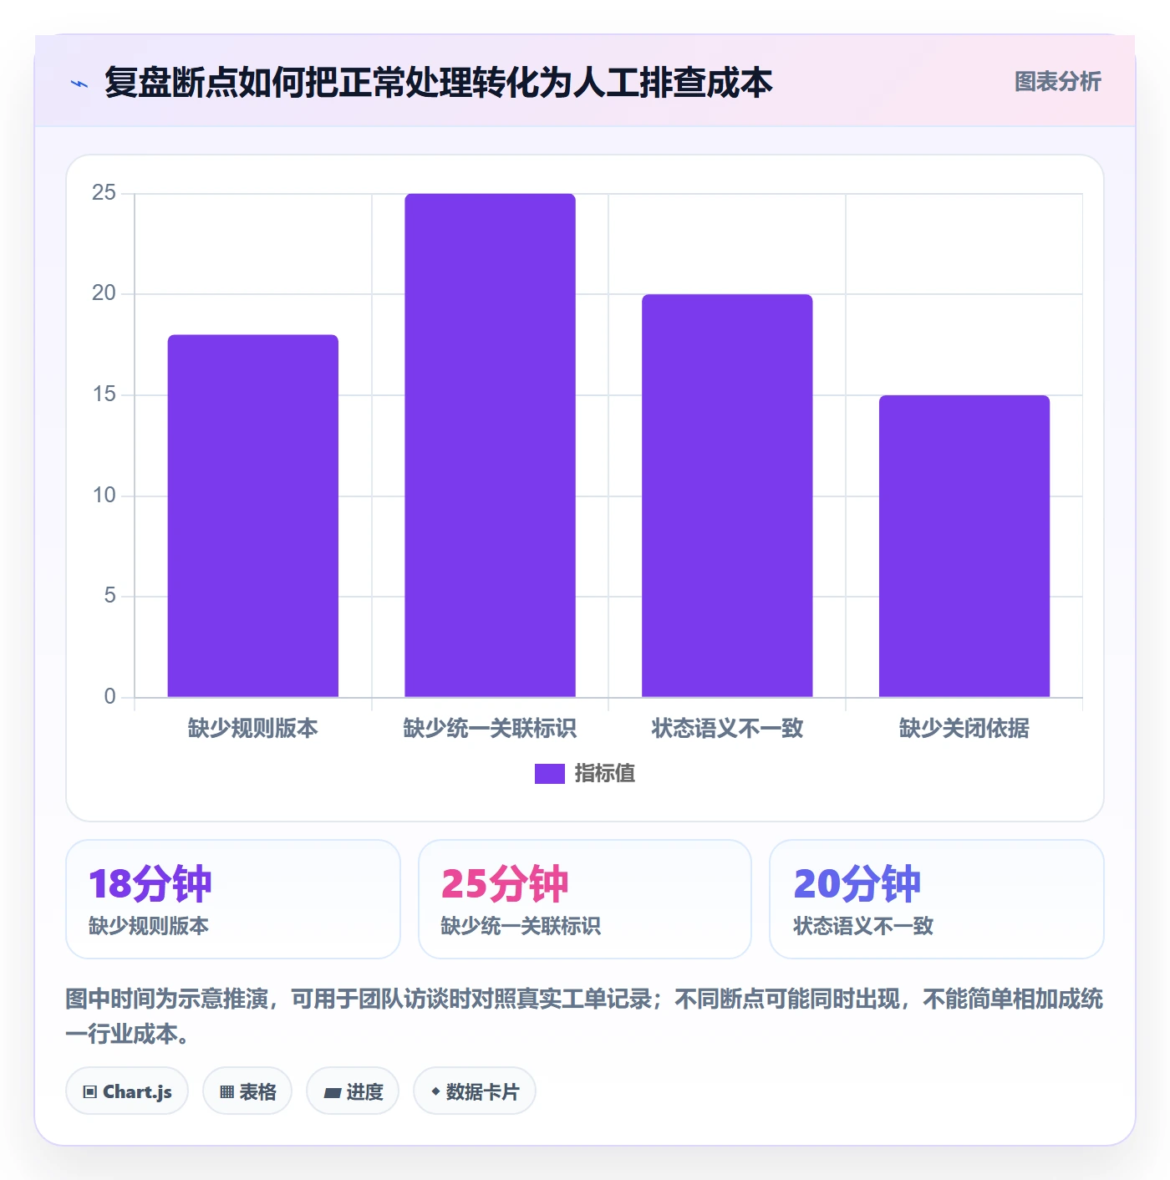The image size is (1170, 1180).
Task: Click the 图表分析 label in header
Action: 1057,81
